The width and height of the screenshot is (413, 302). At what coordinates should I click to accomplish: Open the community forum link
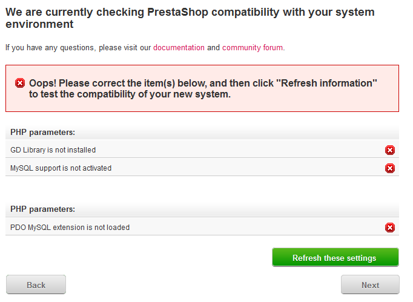coord(253,48)
